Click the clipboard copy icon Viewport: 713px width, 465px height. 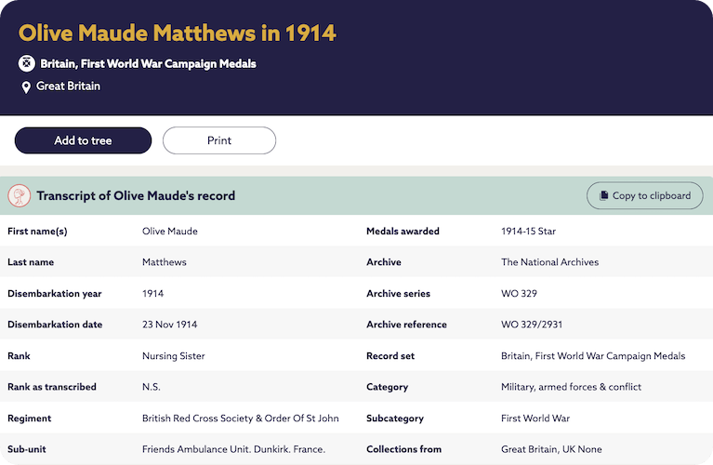604,196
